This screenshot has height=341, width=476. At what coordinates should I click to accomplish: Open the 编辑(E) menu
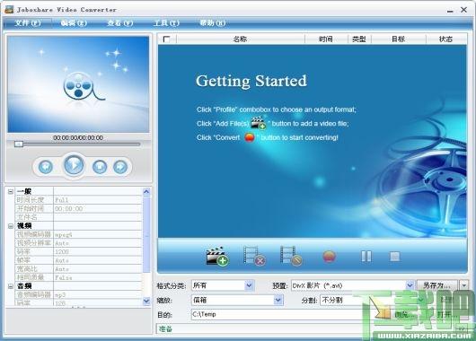click(74, 23)
